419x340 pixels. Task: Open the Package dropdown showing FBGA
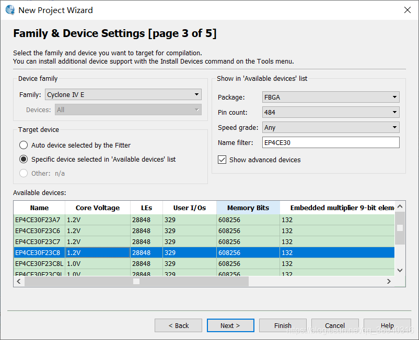click(x=331, y=98)
